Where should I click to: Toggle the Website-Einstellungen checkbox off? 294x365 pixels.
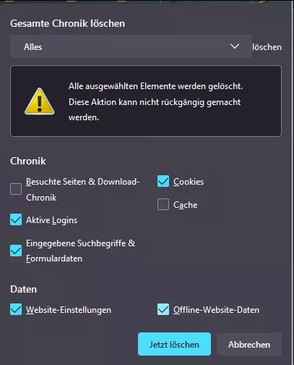pos(16,309)
